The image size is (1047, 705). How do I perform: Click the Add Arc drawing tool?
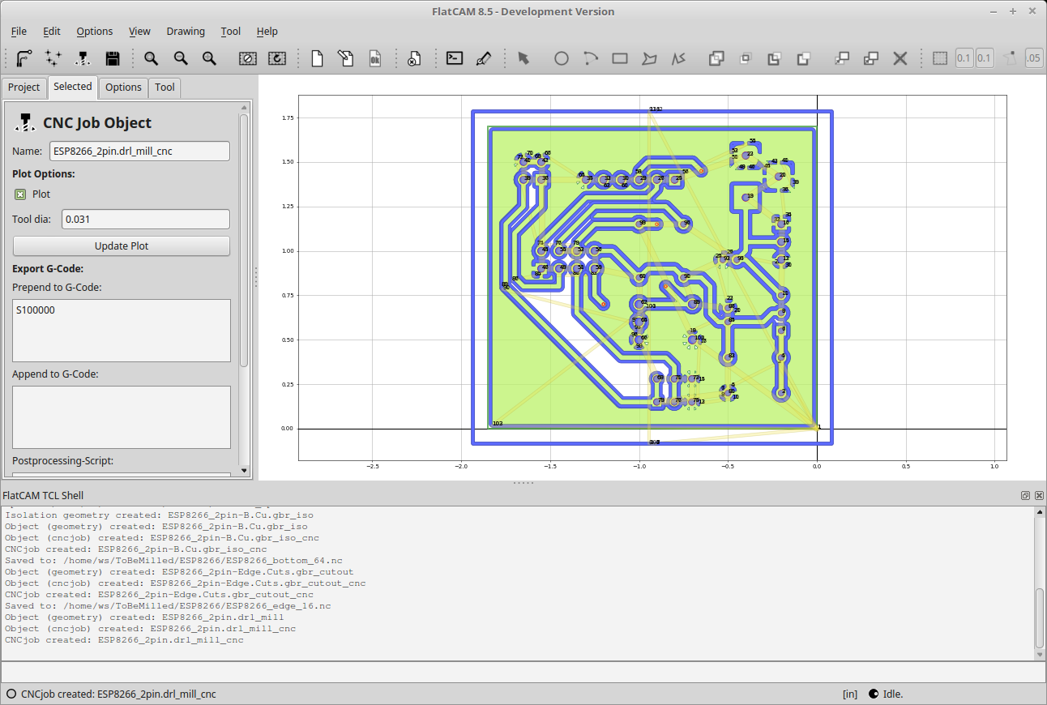coord(590,58)
